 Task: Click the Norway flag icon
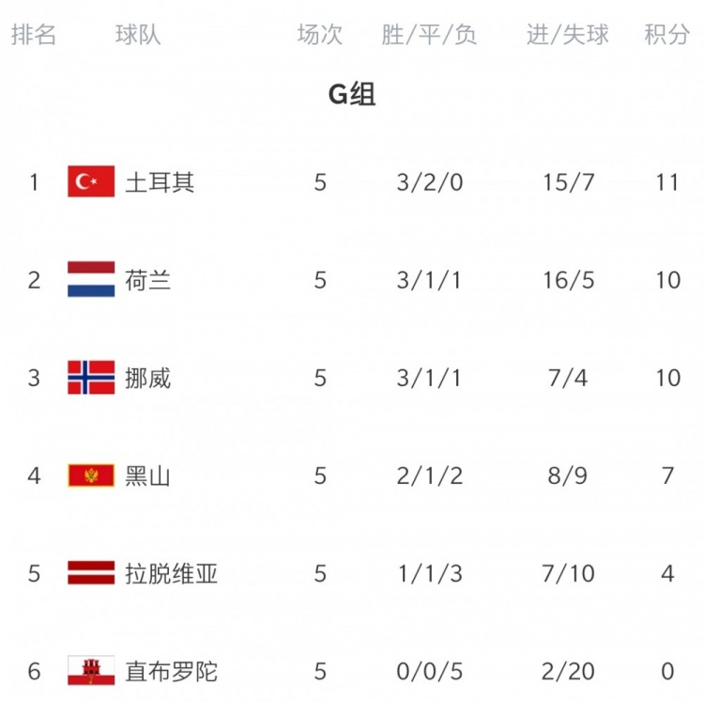click(91, 378)
